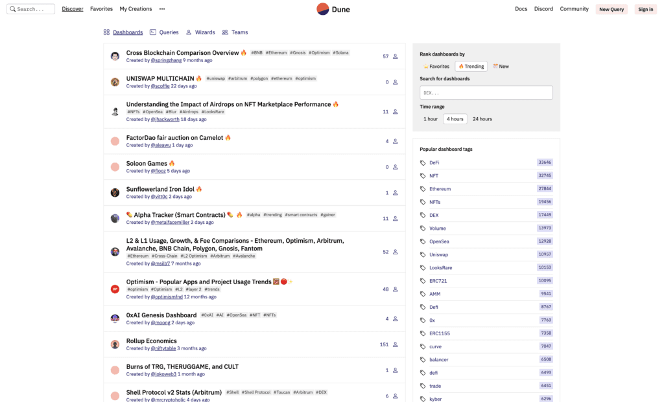This screenshot has height=402, width=664.
Task: Open the Docs link
Action: (x=521, y=9)
